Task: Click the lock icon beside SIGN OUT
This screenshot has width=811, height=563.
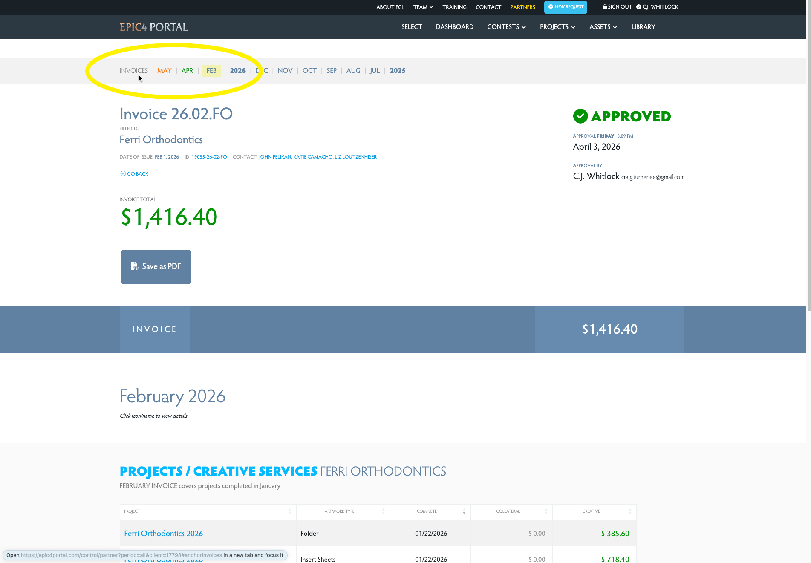Action: click(x=605, y=7)
